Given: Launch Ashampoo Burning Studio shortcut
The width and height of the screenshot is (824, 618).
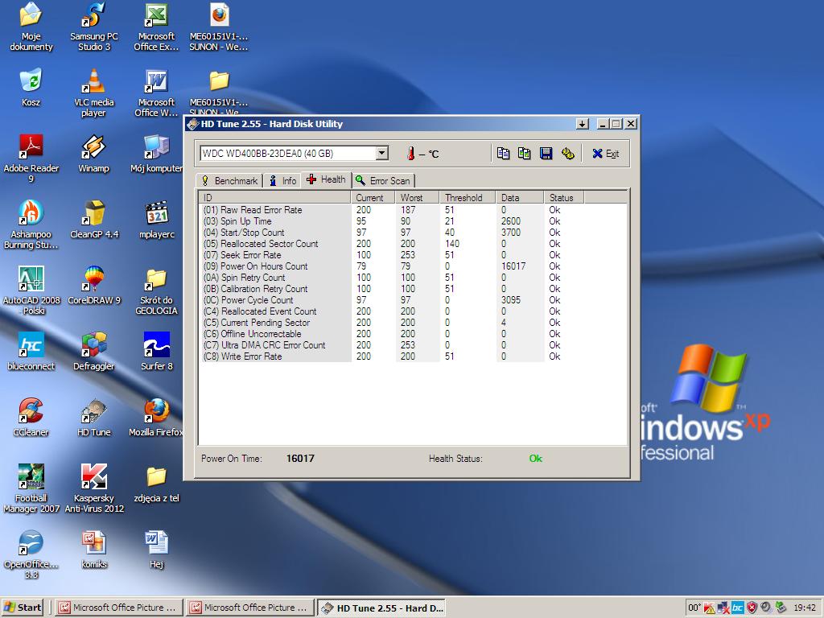Looking at the screenshot, I should [x=31, y=225].
